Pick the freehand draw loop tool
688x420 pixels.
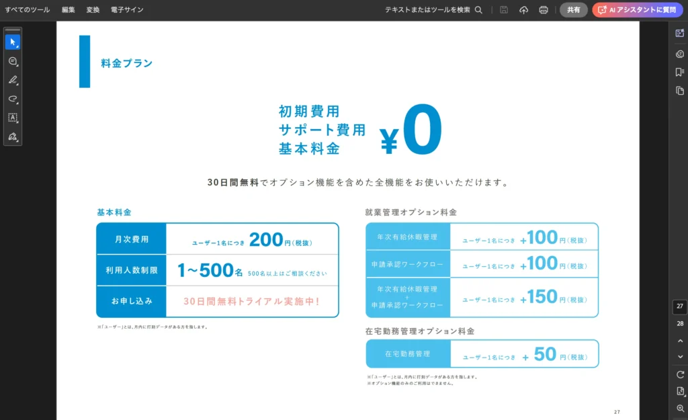[13, 99]
